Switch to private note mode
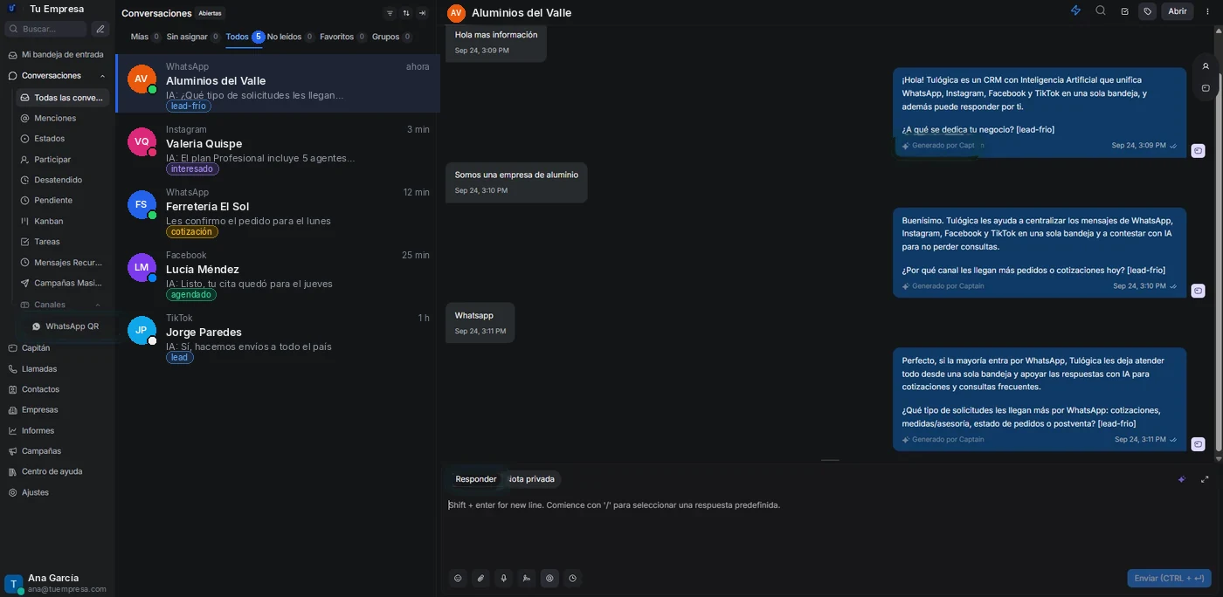1223x597 pixels. [531, 479]
